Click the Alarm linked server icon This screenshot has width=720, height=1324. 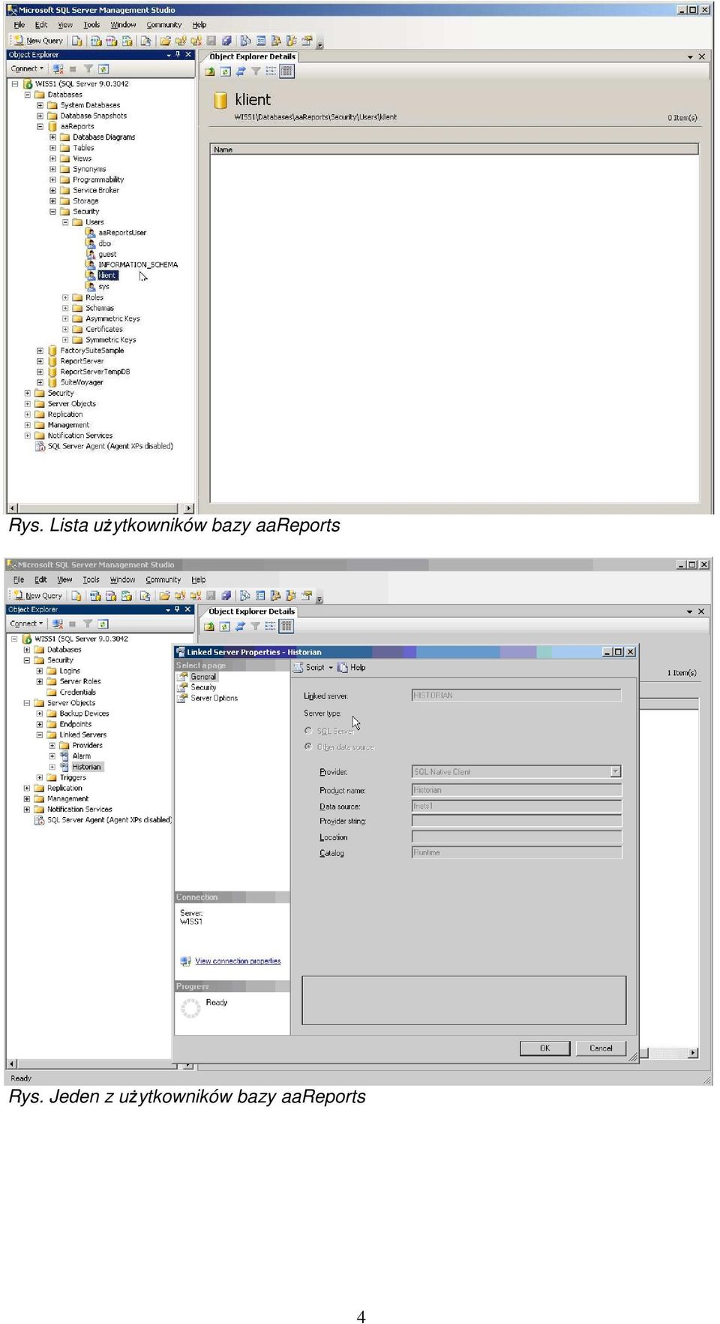(64, 756)
